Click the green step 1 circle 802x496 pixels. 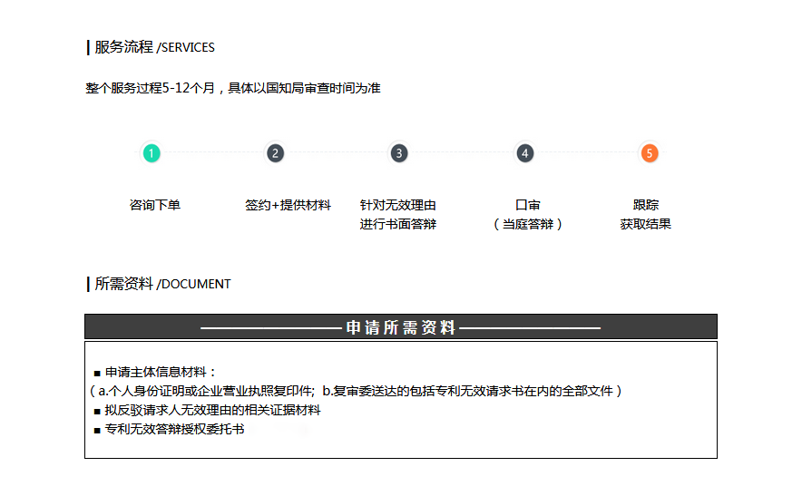click(x=152, y=153)
